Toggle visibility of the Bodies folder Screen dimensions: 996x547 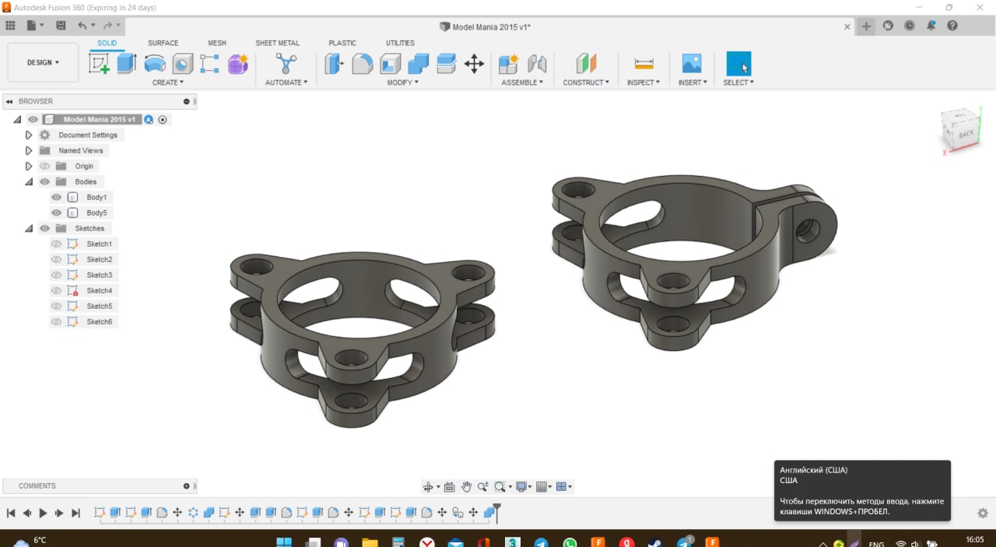pos(44,182)
